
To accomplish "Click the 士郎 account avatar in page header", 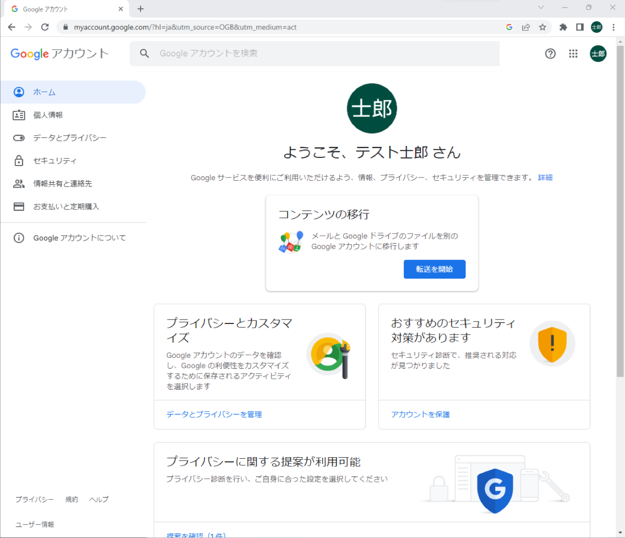I will point(598,53).
